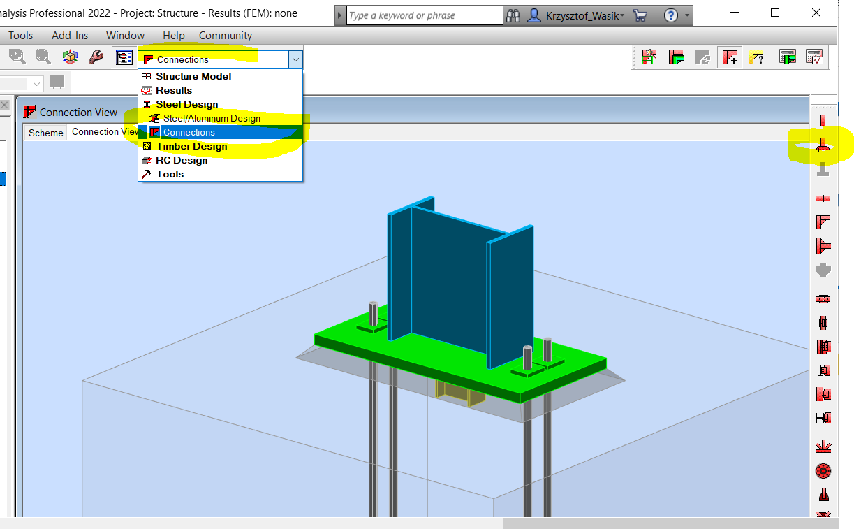Select RC Design in layout list
Viewport: 854px width, 529px height.
[221, 160]
